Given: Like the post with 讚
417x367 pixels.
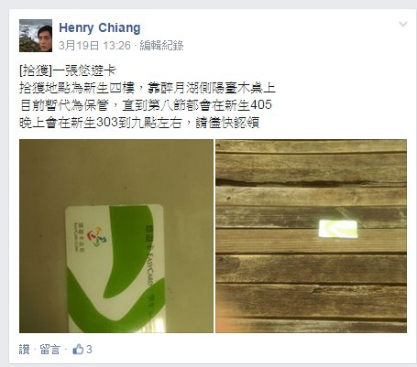Looking at the screenshot, I should (x=25, y=350).
